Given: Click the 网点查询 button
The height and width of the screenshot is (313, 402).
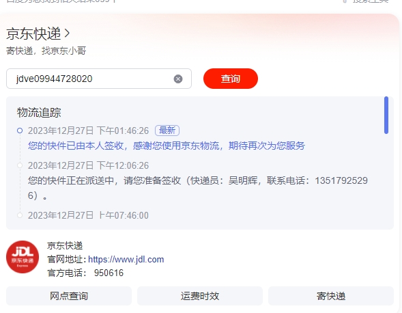Looking at the screenshot, I should pos(69,296).
